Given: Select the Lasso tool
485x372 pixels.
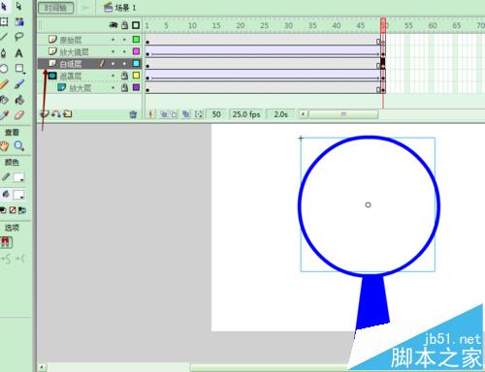Looking at the screenshot, I should 19,37.
